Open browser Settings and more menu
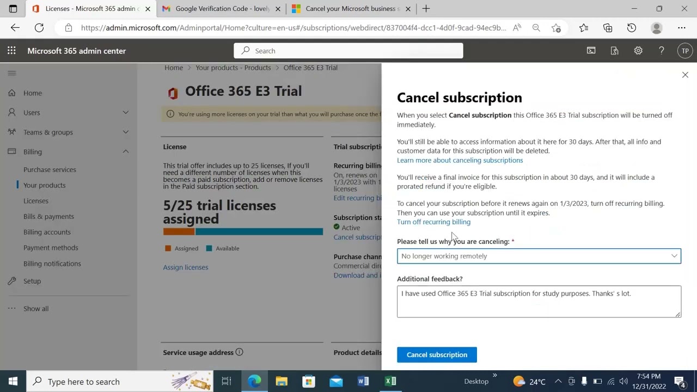Screen dimensions: 697x392 click(x=682, y=28)
